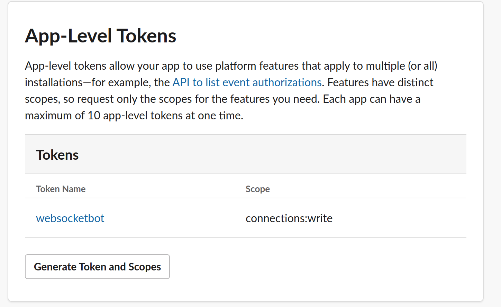Follow the API to list event authorizations link
Screen dimensions: 501x307
pyautogui.click(x=247, y=82)
